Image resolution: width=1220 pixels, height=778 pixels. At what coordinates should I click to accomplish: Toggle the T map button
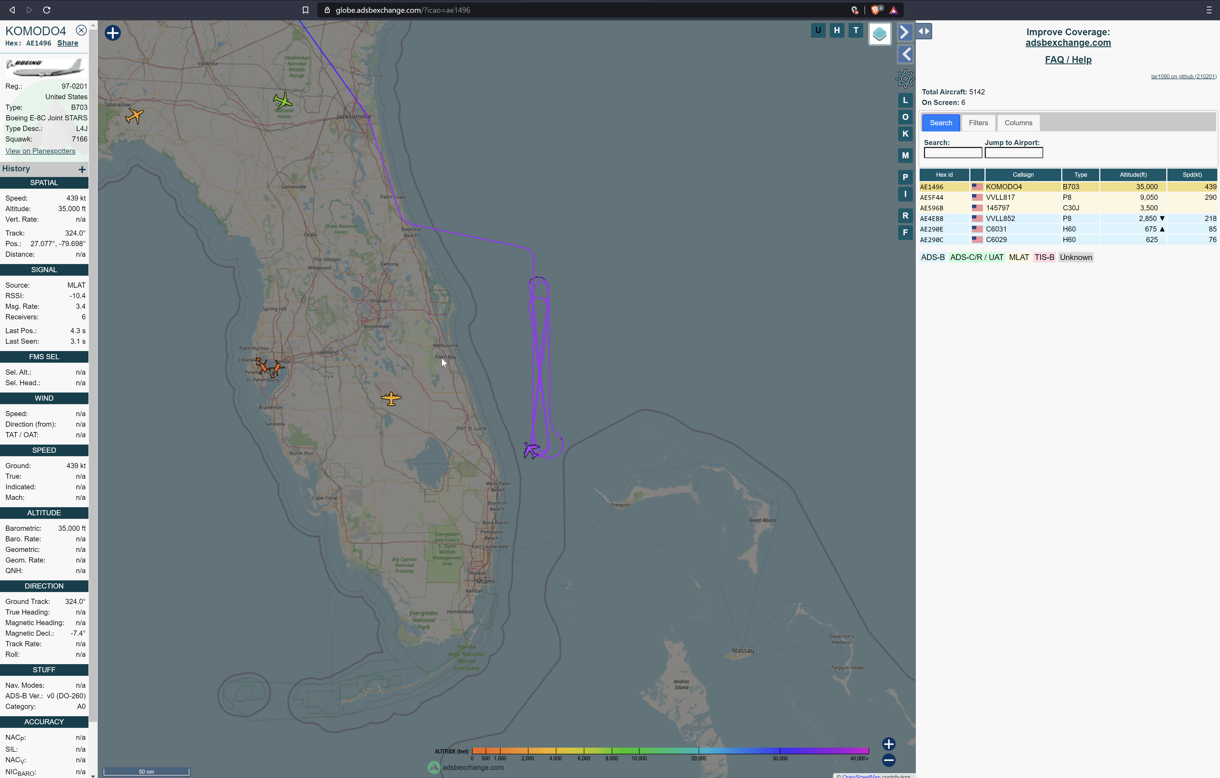click(x=856, y=30)
